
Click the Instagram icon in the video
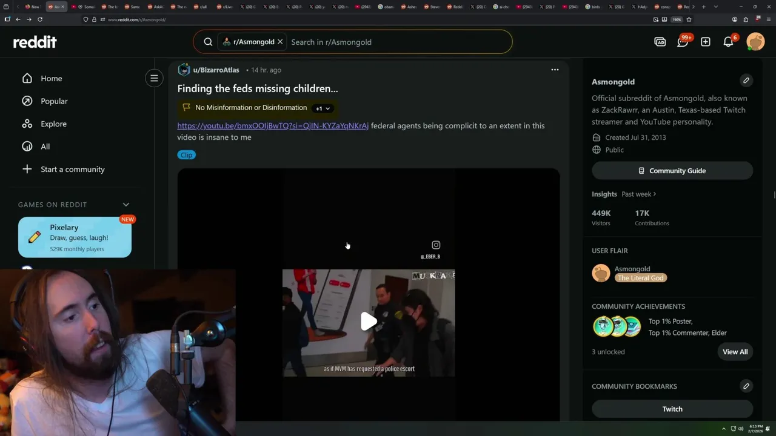[x=436, y=245]
